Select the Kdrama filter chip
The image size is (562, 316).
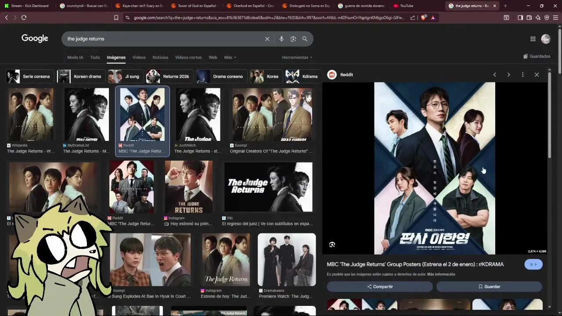(x=303, y=76)
